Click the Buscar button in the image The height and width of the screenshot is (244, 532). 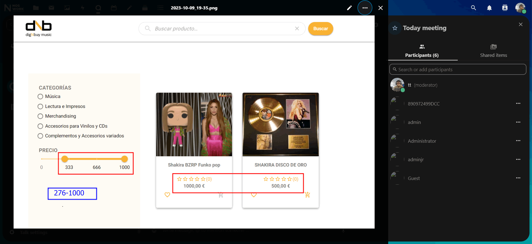[321, 29]
